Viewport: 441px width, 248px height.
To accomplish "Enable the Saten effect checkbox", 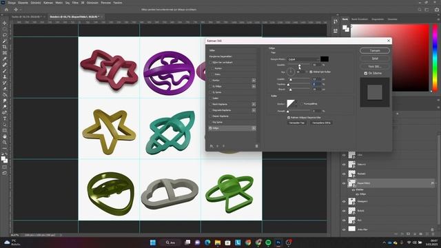I will click(x=210, y=98).
